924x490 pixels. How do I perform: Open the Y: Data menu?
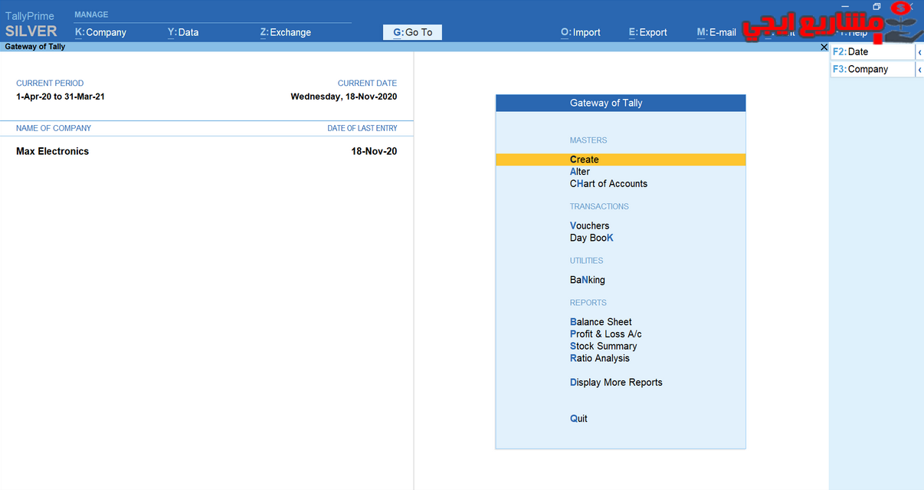pyautogui.click(x=183, y=32)
